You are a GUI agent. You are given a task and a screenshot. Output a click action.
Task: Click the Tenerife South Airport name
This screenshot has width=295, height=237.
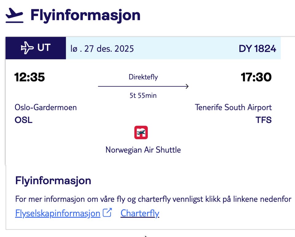pos(233,107)
